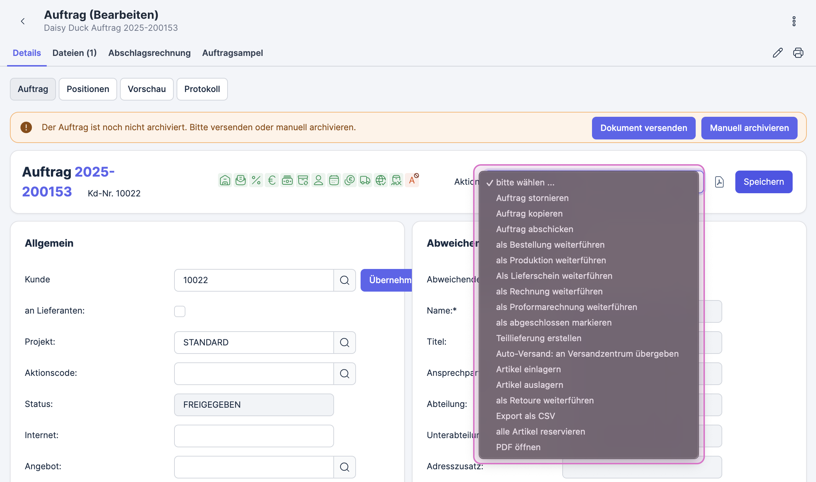Switch to the Abschlagsrechnung tab
The image size is (816, 482).
click(x=149, y=53)
